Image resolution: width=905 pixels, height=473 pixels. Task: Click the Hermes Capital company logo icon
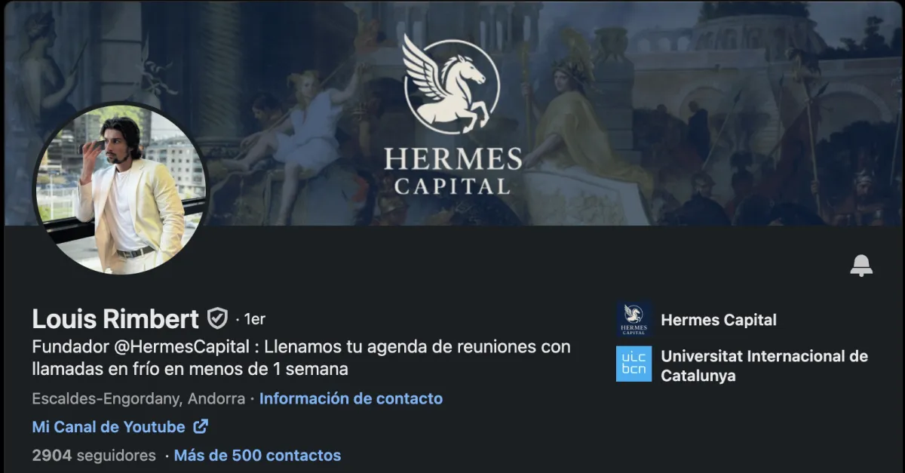(x=633, y=320)
